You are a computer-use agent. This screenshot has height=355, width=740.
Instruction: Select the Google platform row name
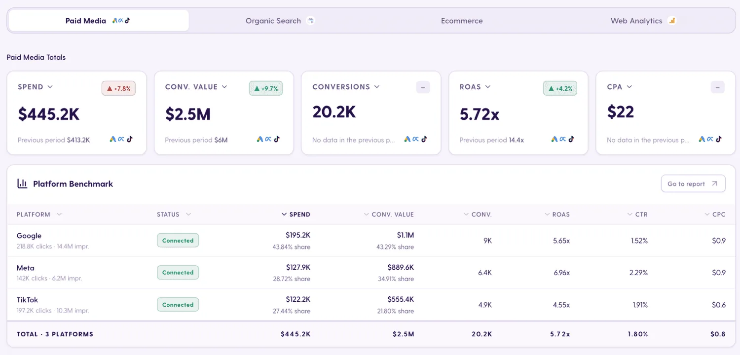[29, 236]
